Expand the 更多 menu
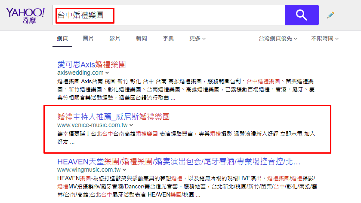The image size is (361, 203). pyautogui.click(x=197, y=38)
